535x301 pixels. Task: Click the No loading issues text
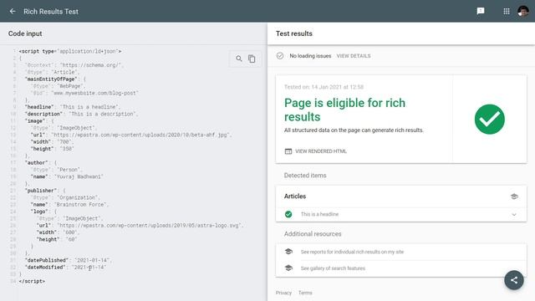[x=310, y=56]
